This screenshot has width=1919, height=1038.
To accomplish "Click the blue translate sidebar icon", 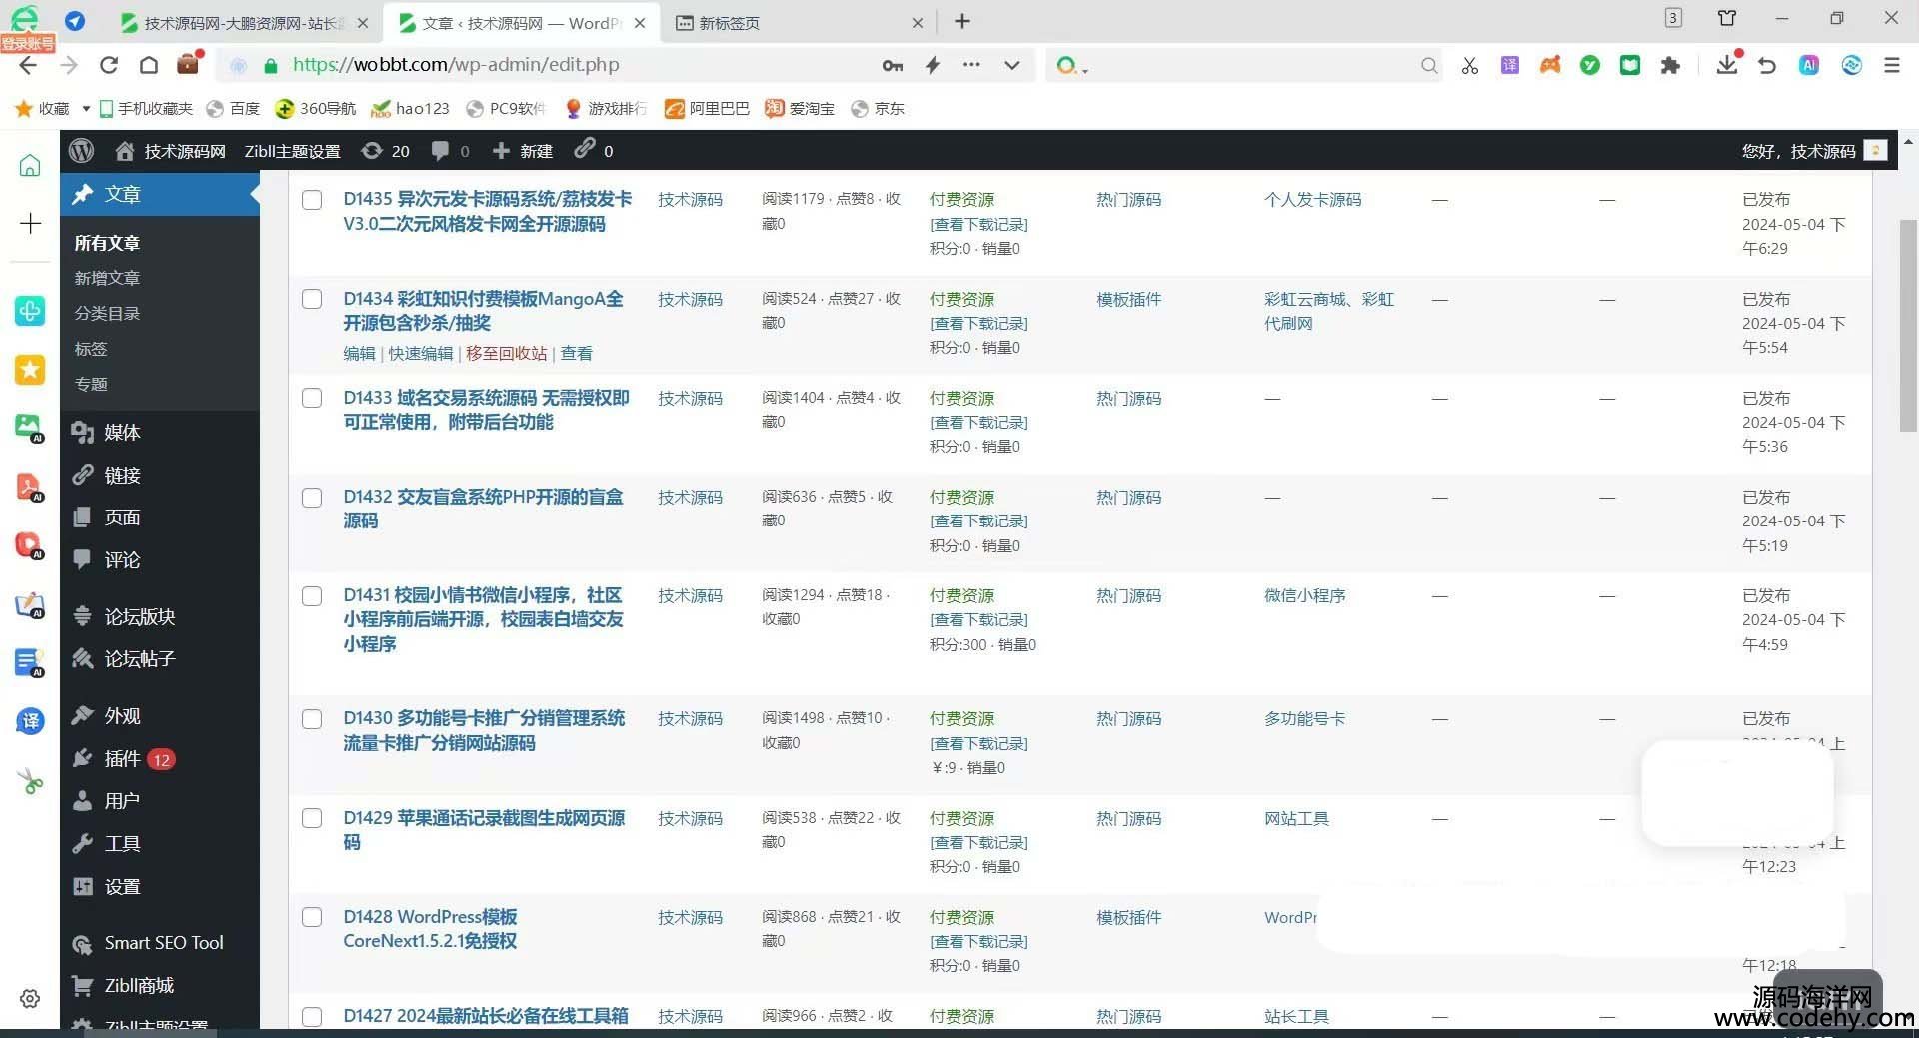I will [30, 721].
